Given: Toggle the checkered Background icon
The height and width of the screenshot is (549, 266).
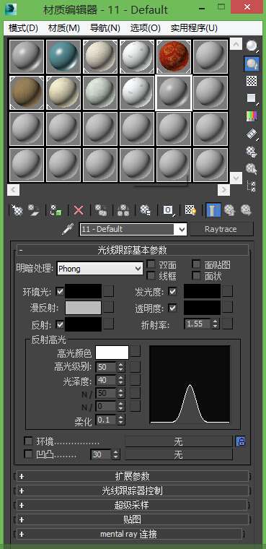Looking at the screenshot, I should [x=252, y=81].
